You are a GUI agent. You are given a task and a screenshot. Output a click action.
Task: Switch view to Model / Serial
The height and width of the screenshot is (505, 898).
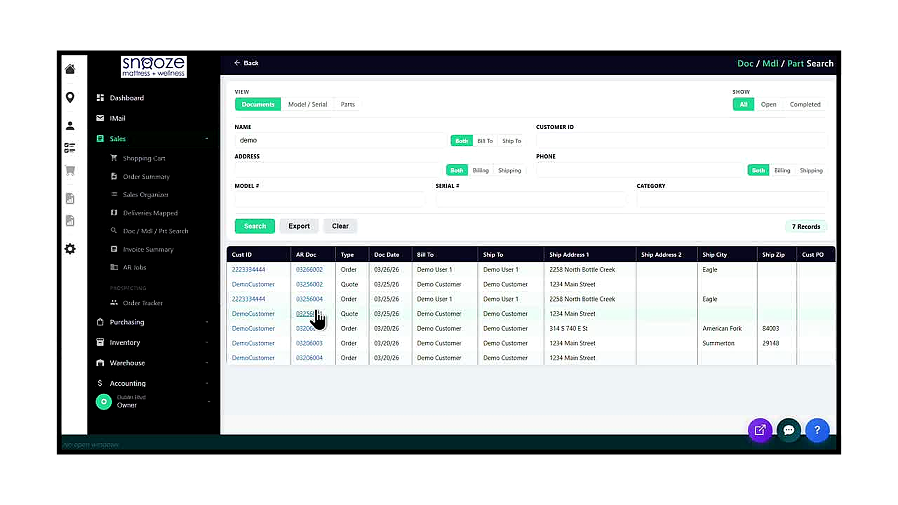308,104
